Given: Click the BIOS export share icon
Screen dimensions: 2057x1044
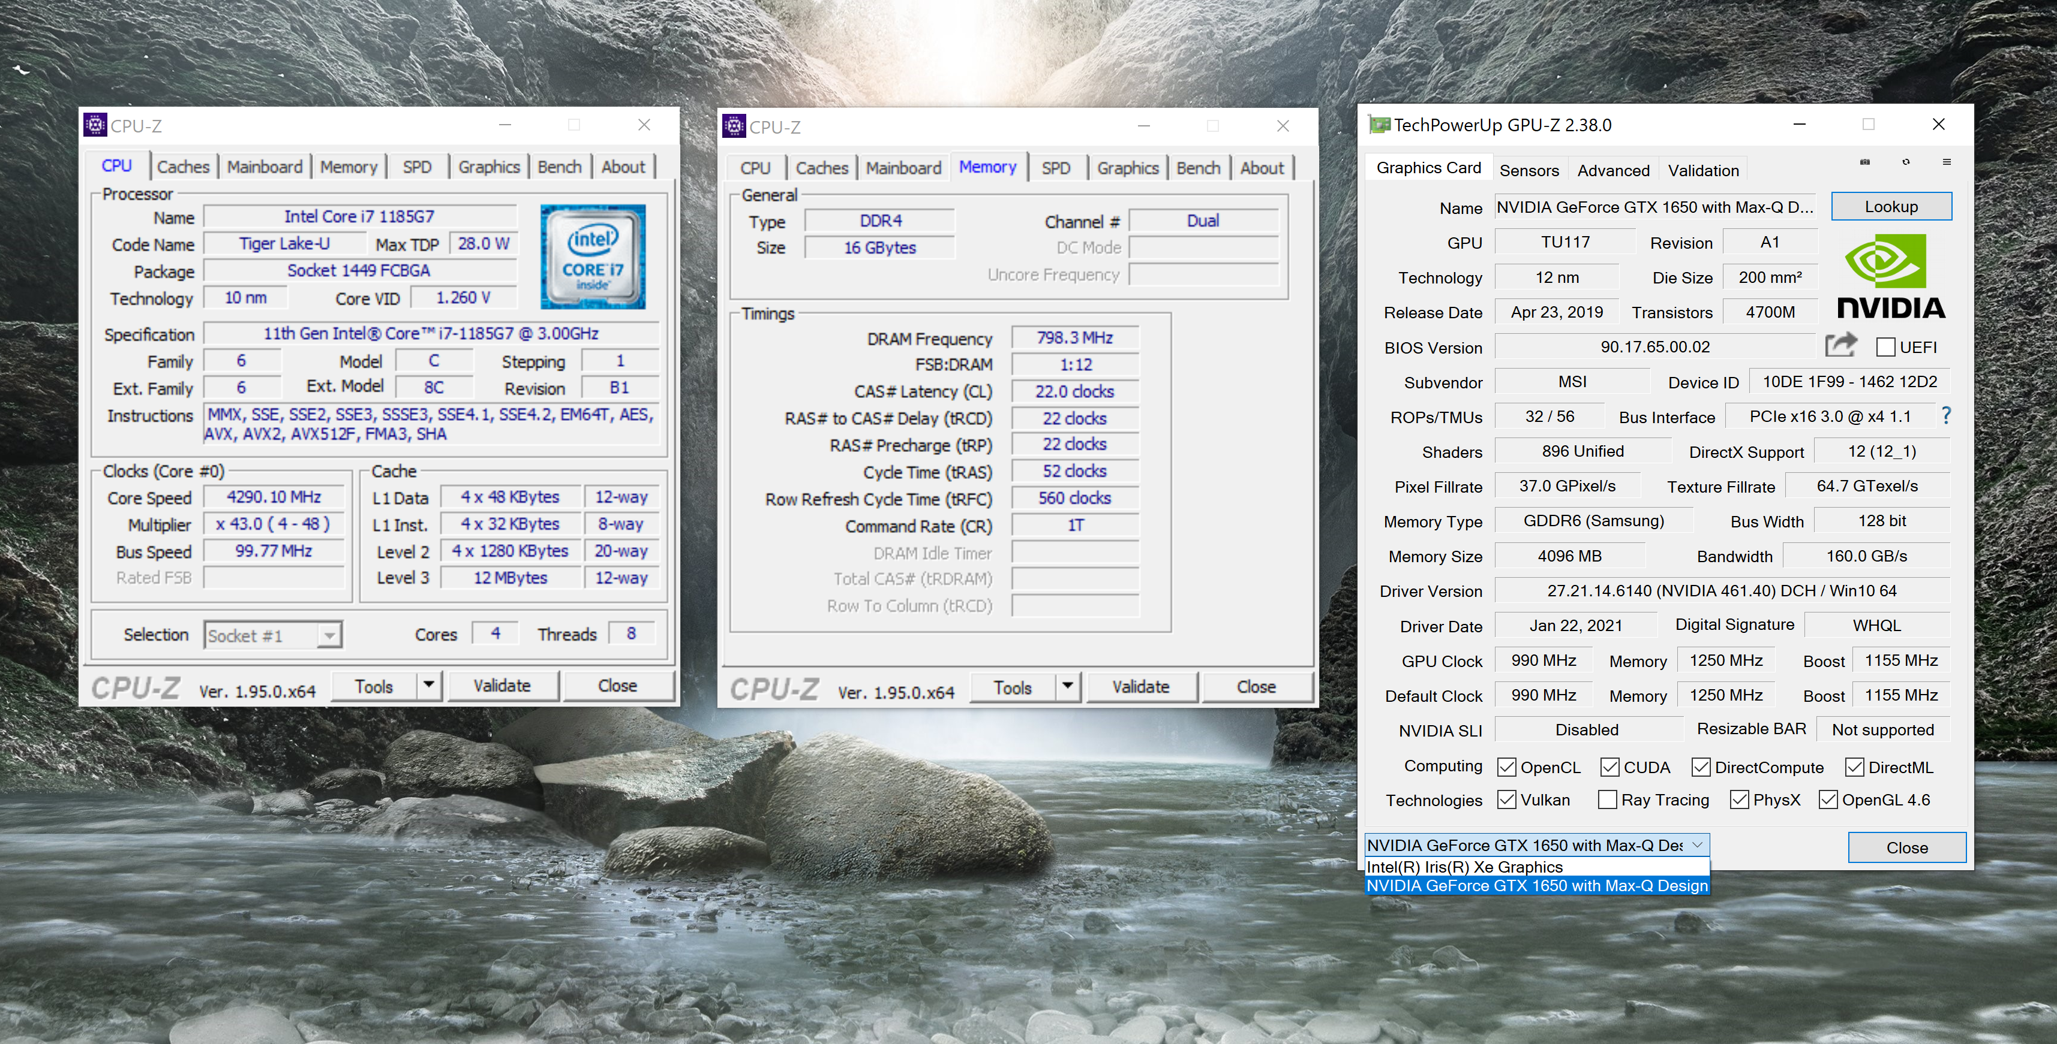Looking at the screenshot, I should 1842,345.
